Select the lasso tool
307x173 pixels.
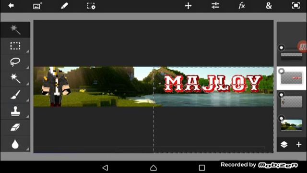15,62
